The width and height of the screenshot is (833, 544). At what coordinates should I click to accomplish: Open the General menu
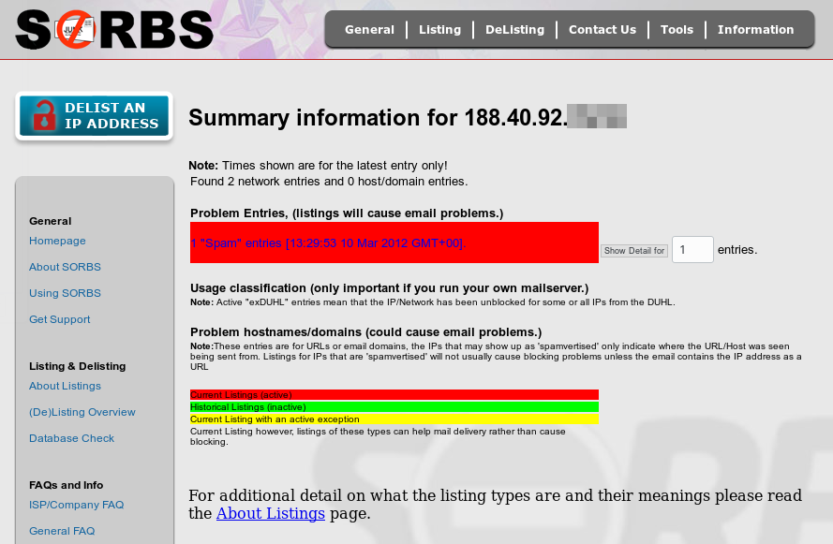click(x=369, y=30)
